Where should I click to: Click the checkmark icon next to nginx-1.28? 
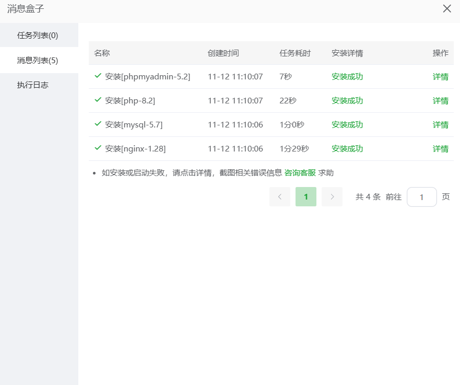coord(98,148)
